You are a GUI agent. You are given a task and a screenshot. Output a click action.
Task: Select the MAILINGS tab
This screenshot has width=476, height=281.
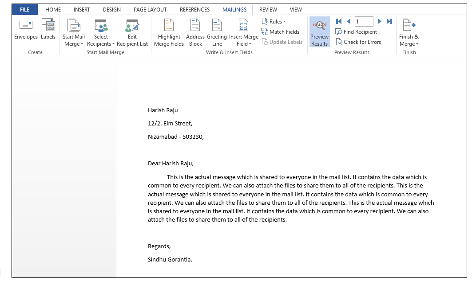pos(234,10)
